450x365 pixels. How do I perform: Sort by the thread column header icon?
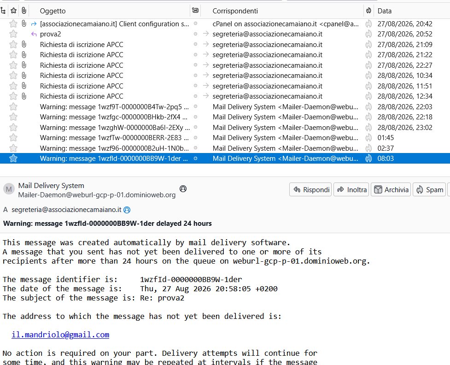point(3,11)
